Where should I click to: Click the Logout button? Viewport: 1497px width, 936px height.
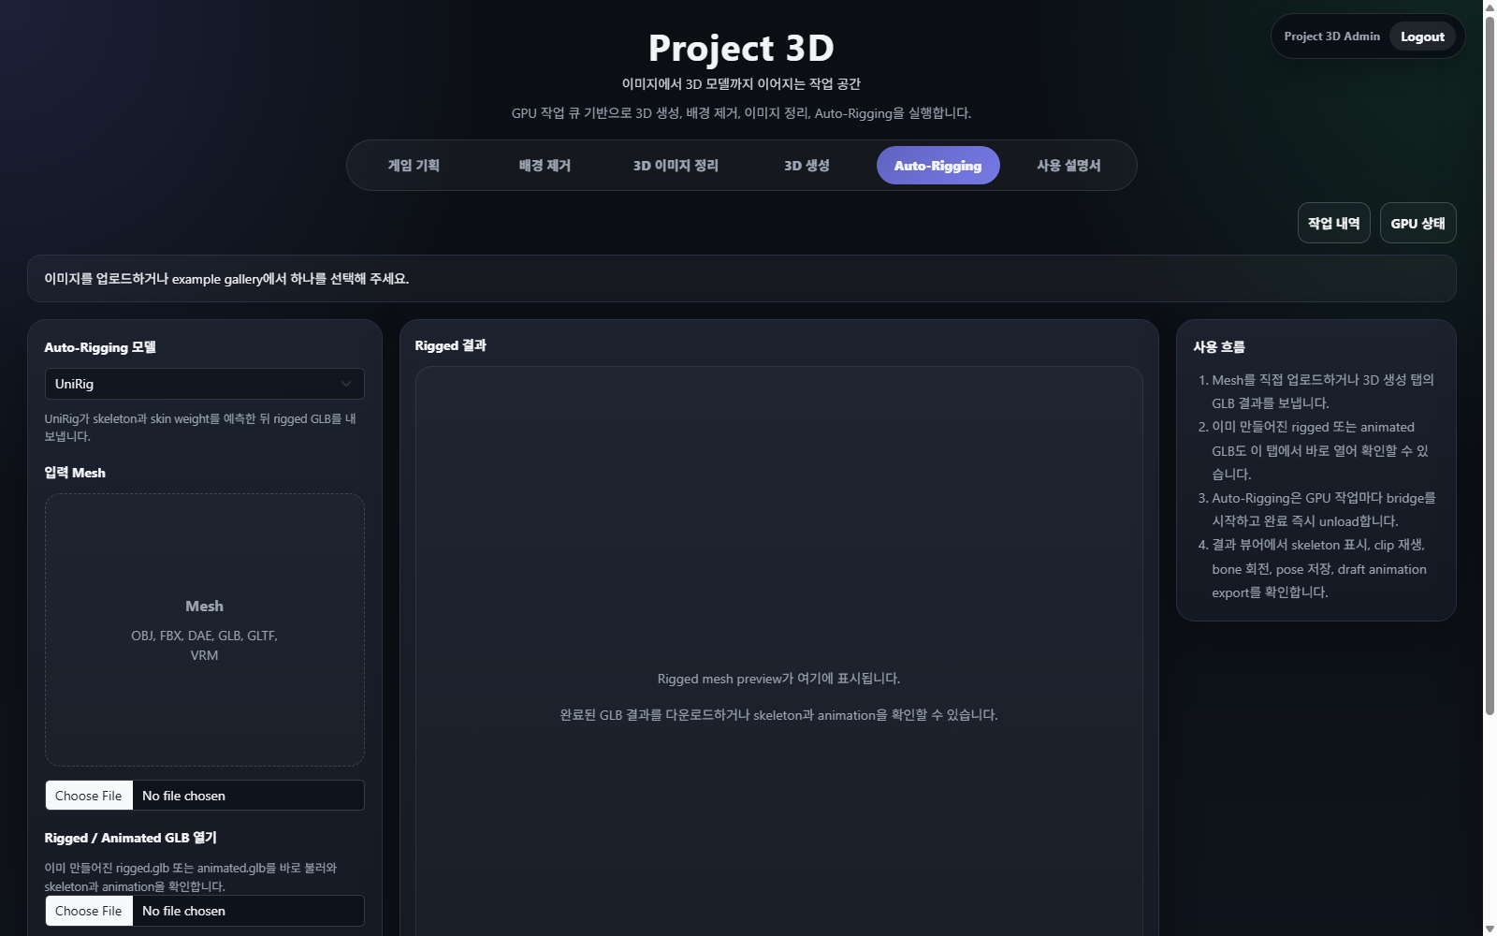(1422, 37)
